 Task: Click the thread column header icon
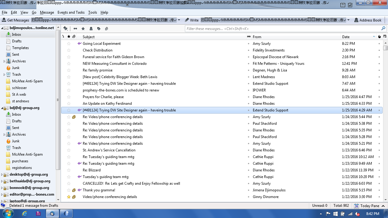tap(63, 37)
